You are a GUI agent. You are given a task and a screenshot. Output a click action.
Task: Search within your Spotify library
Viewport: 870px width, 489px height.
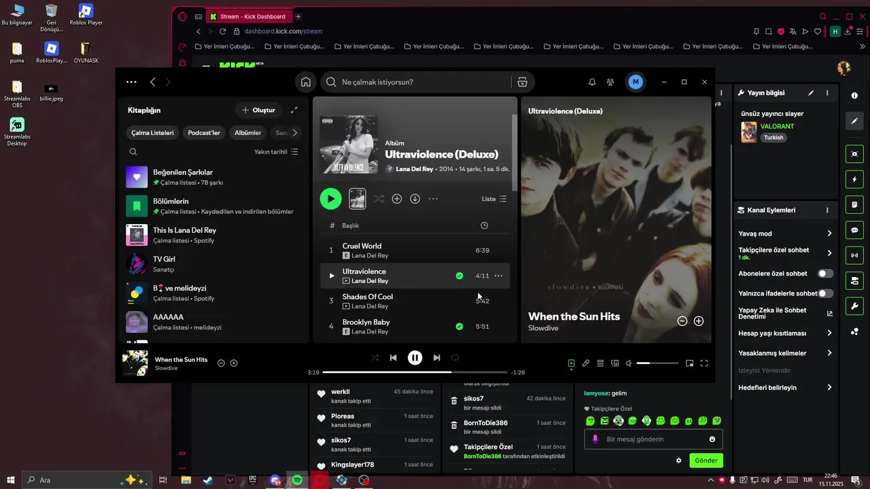[133, 152]
